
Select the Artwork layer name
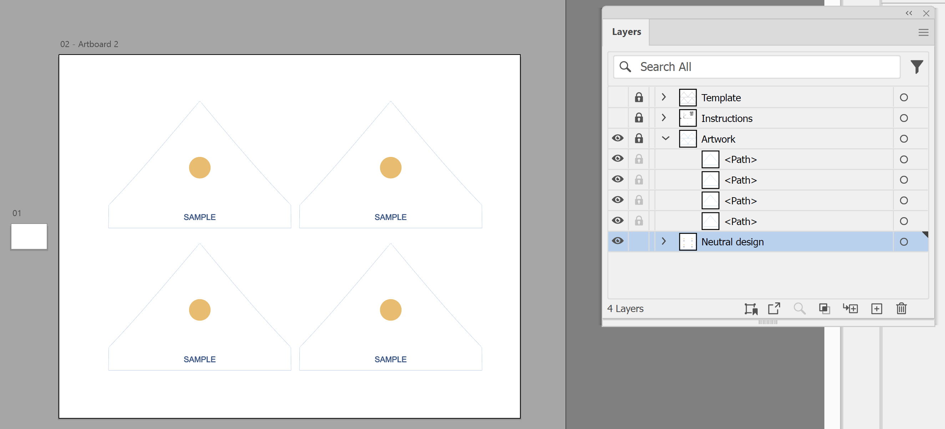pyautogui.click(x=718, y=139)
